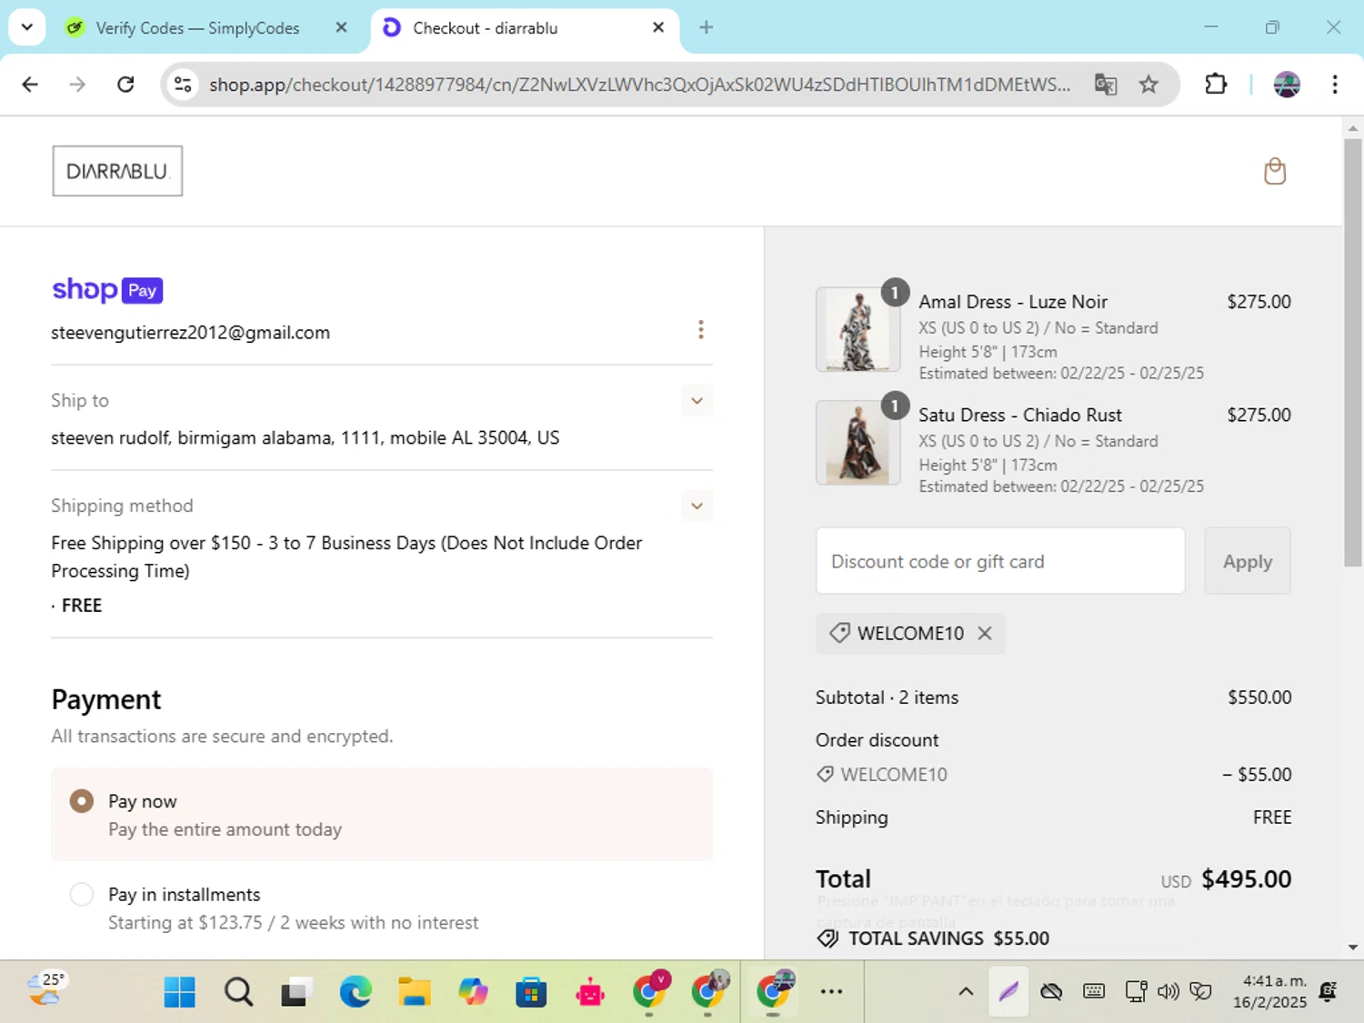Launch Microsoft Edge from the taskbar
Image resolution: width=1364 pixels, height=1023 pixels.
[355, 992]
